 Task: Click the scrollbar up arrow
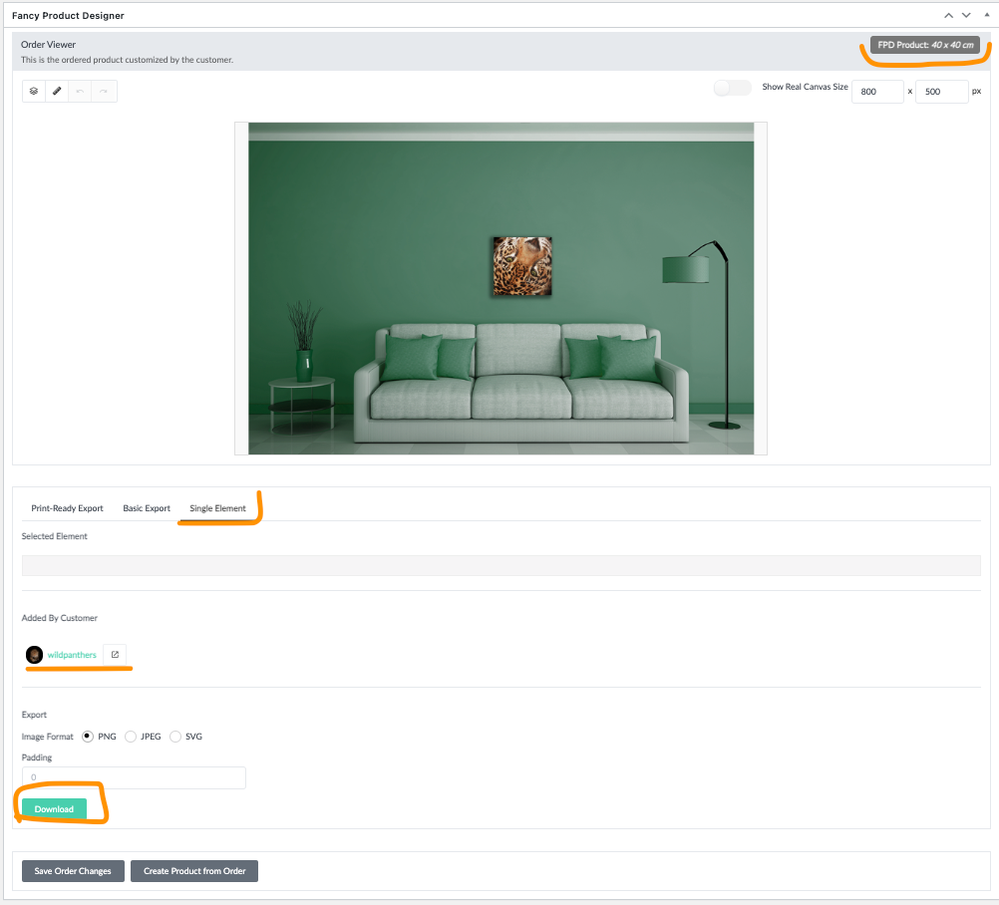pyautogui.click(x=986, y=15)
